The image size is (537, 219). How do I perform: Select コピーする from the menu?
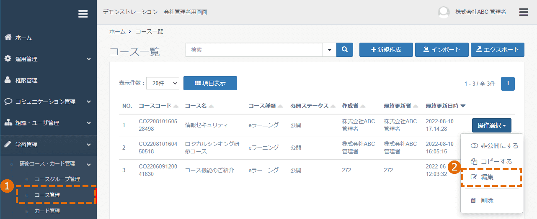pos(492,161)
